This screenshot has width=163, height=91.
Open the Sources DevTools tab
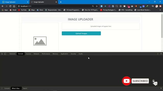coord(28,54)
